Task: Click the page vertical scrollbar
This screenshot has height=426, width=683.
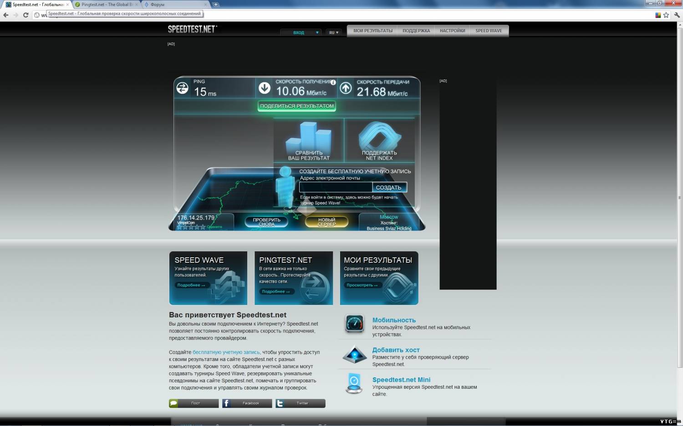Action: 680,198
